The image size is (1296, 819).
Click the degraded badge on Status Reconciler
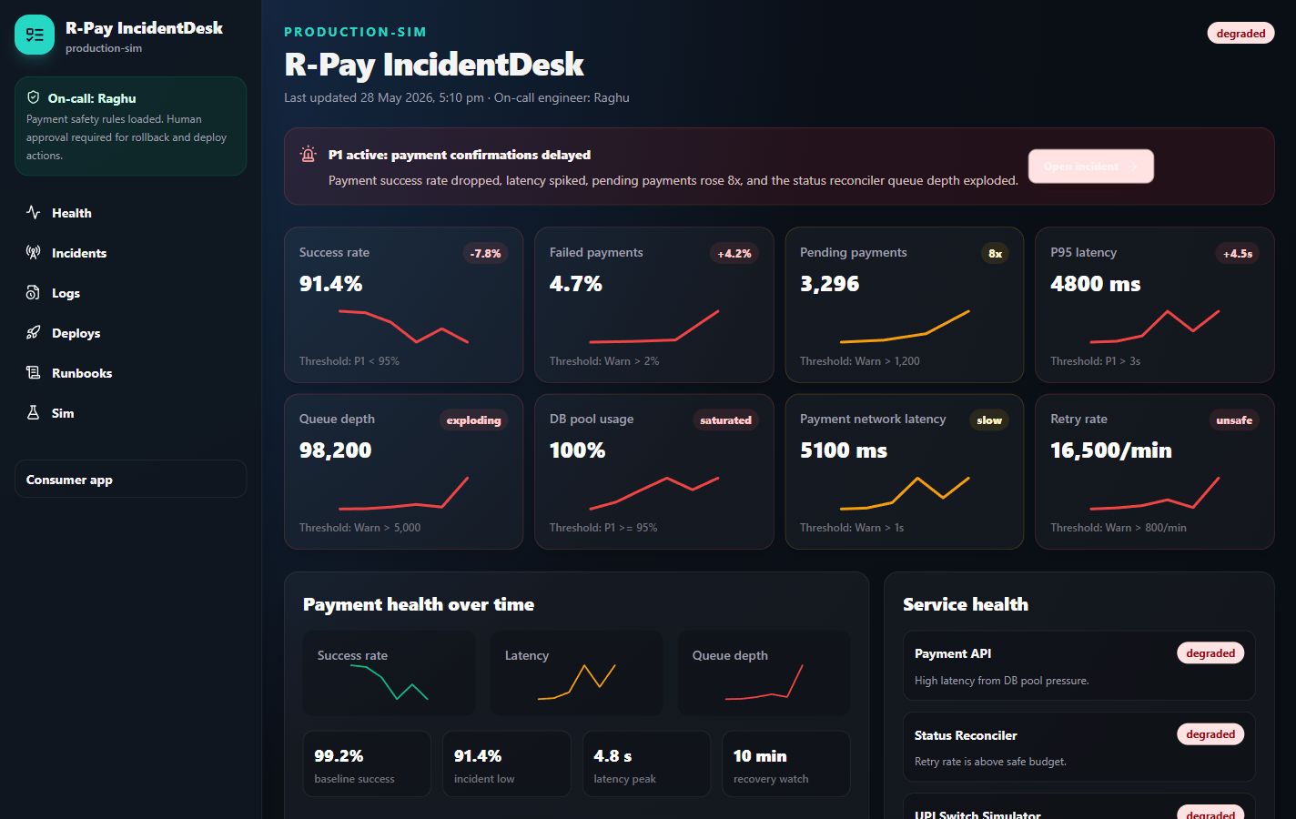[1210, 733]
